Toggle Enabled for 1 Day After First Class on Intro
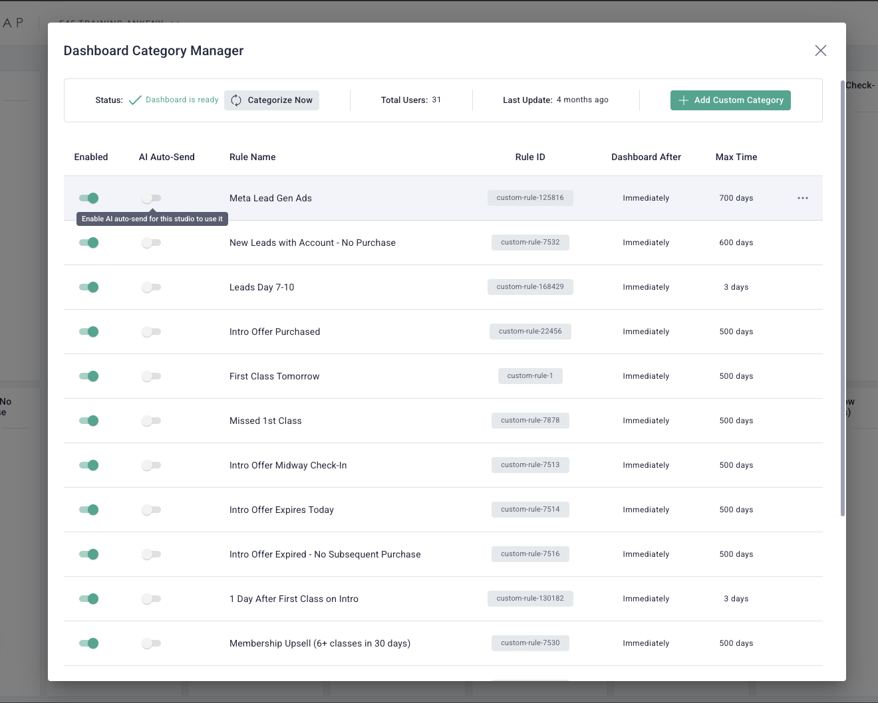Viewport: 878px width, 703px height. (x=88, y=599)
